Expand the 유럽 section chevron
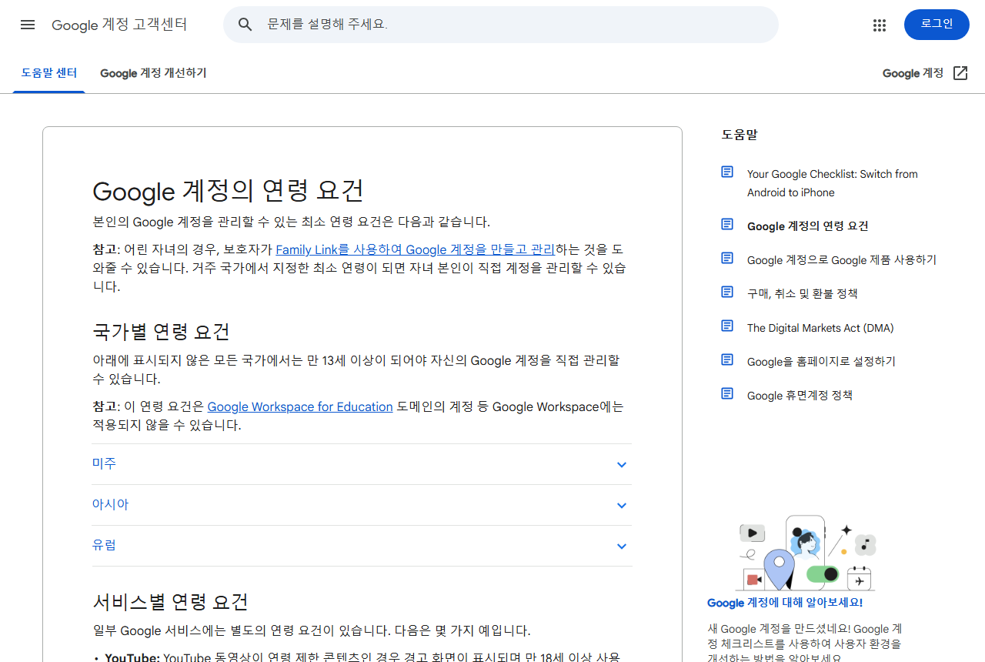The width and height of the screenshot is (985, 662). click(622, 547)
